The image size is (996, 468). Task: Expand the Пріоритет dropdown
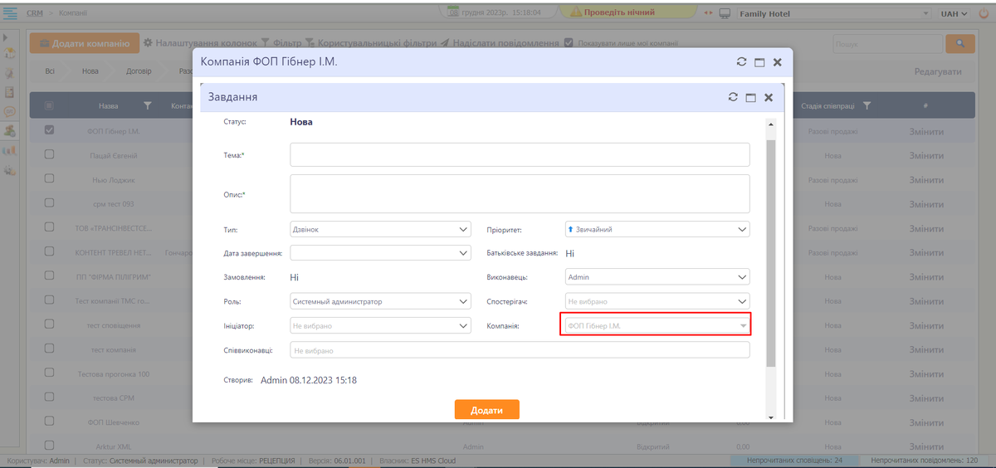click(657, 229)
